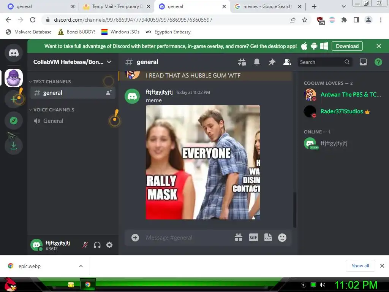Image resolution: width=389 pixels, height=292 pixels.
Task: Expand epic.webp download options chevron
Action: point(81,266)
